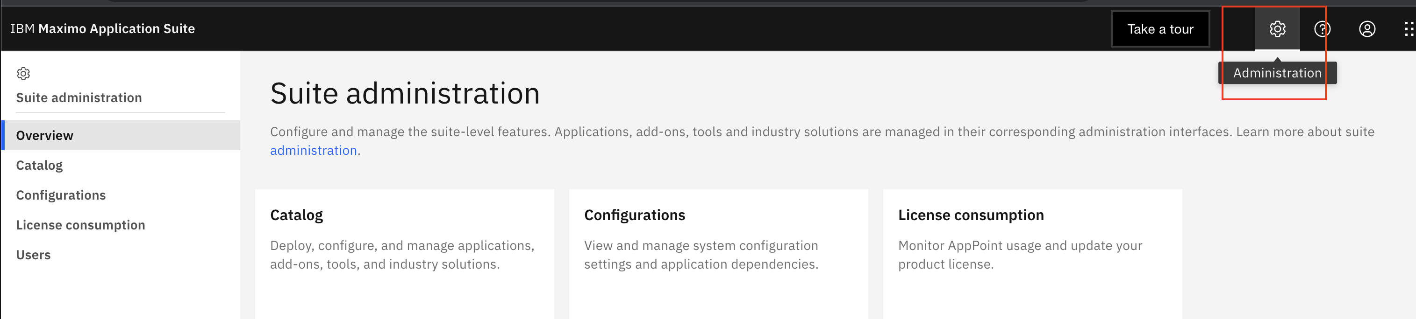Viewport: 1416px width, 319px height.
Task: Click text 'Deploy, configure, and manage applications'
Action: pos(402,246)
